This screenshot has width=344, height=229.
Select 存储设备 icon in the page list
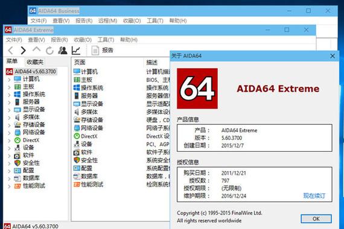coord(77,120)
